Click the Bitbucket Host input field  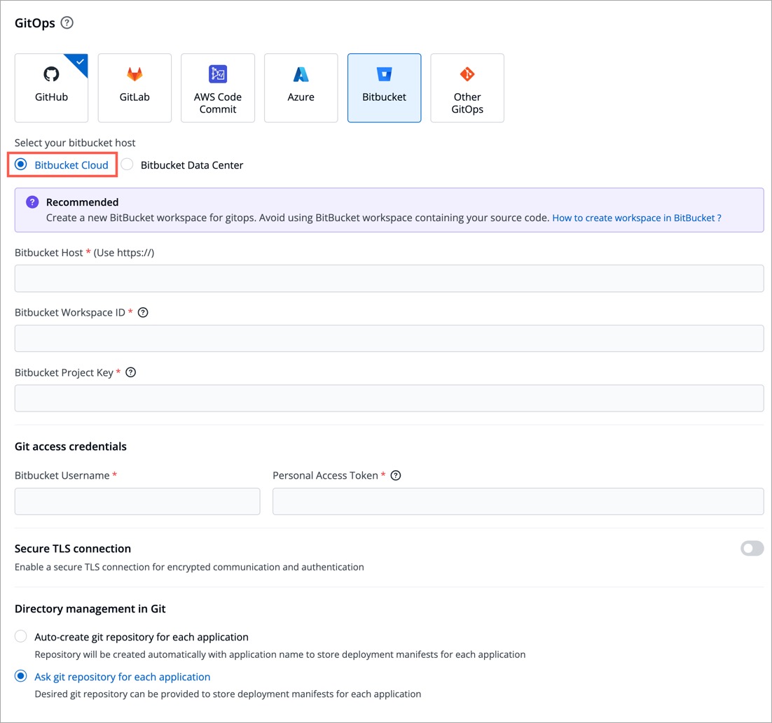point(389,279)
